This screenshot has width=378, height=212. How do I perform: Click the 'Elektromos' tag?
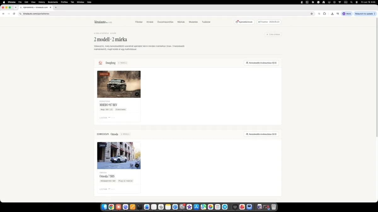click(121, 110)
